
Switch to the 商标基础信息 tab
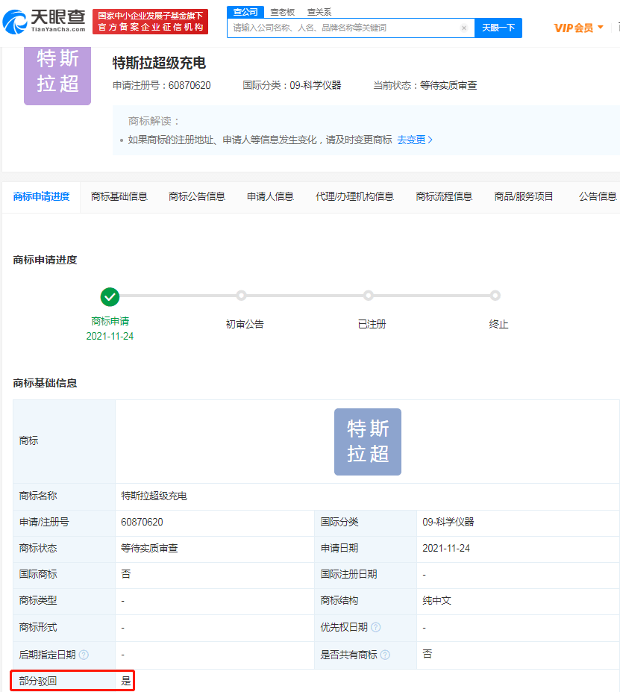(119, 196)
